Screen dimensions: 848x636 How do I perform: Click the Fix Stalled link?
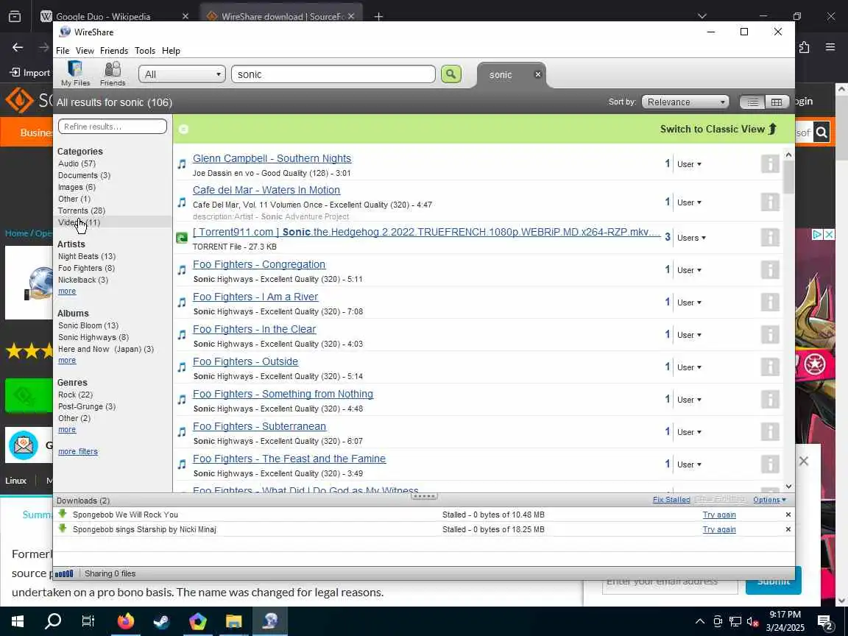(x=671, y=500)
